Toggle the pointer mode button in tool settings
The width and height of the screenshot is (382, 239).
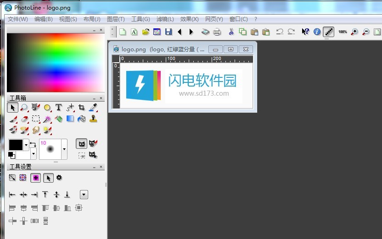tap(48, 178)
